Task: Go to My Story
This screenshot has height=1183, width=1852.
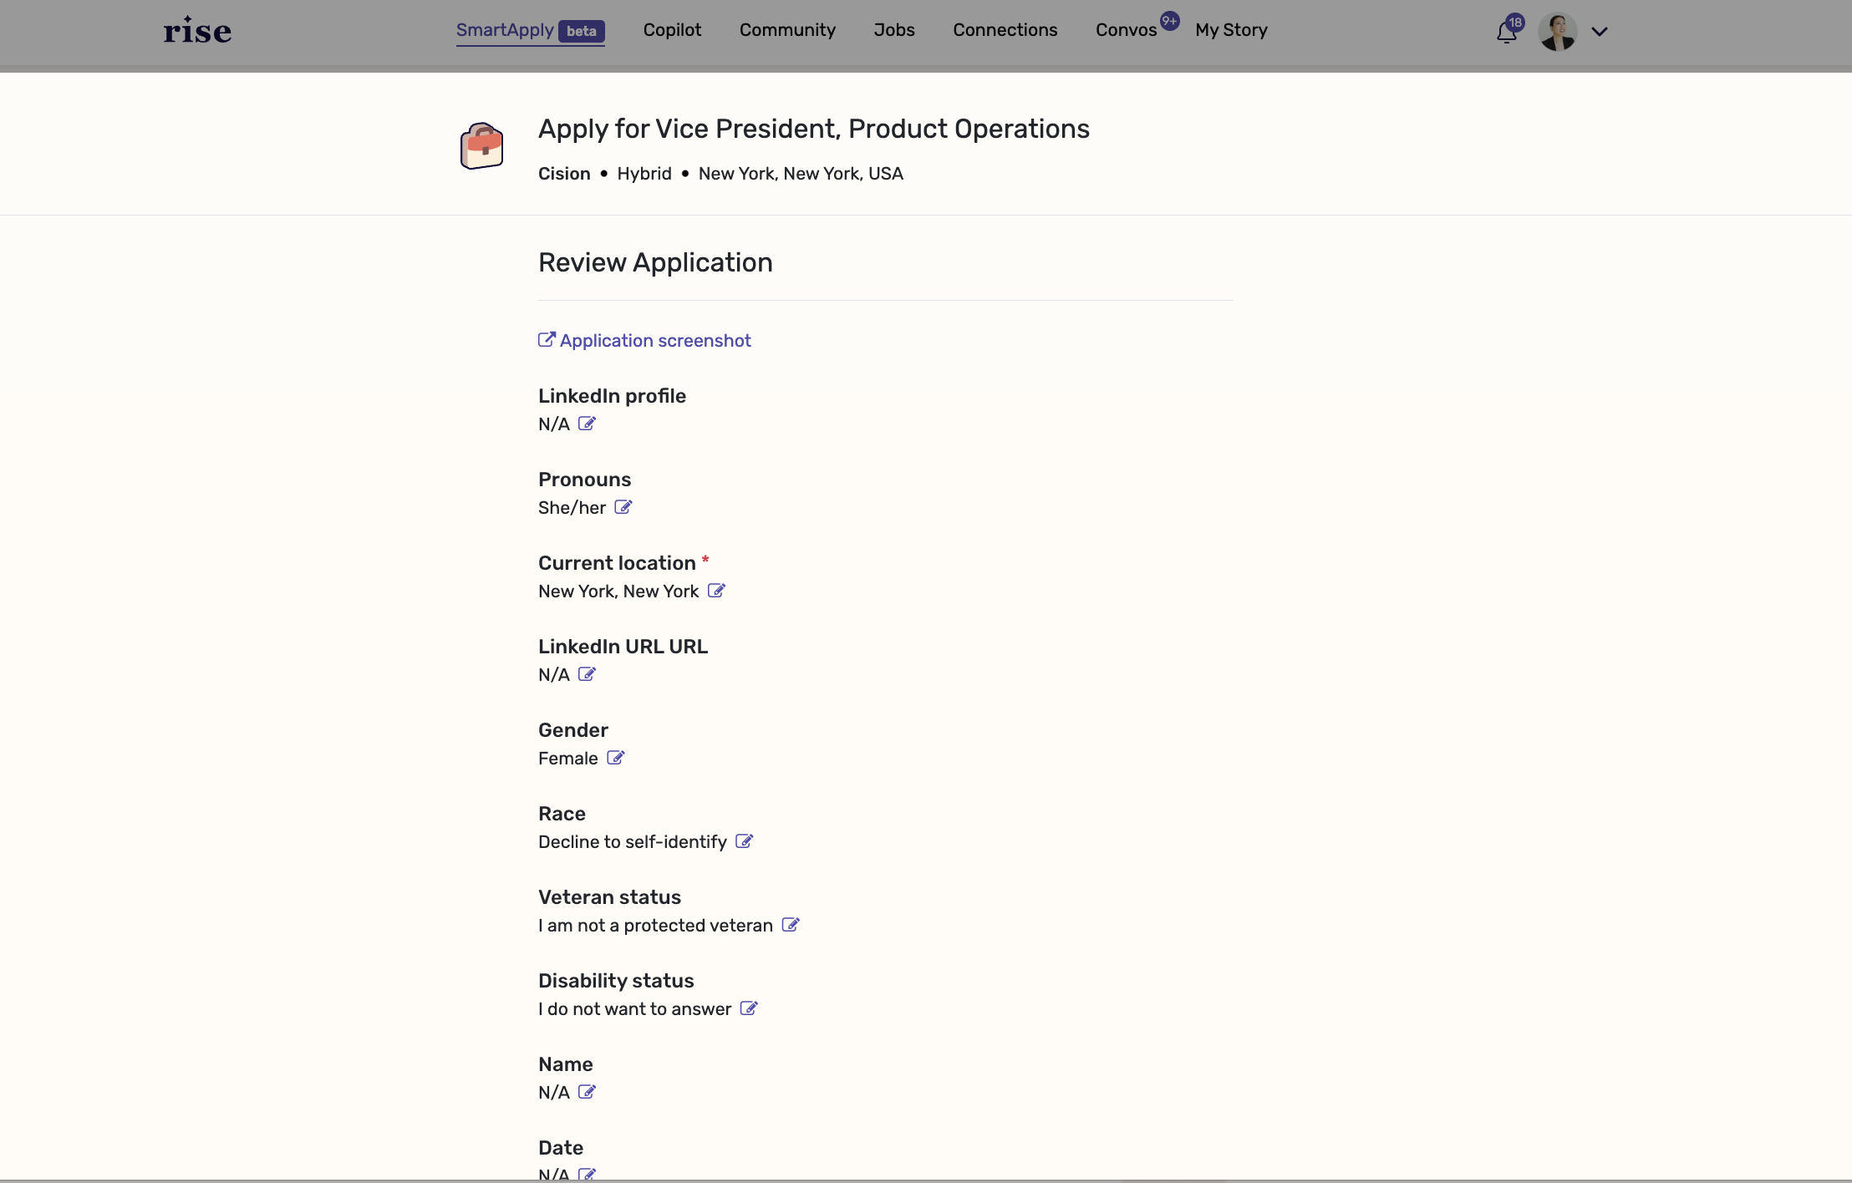Action: 1231,30
